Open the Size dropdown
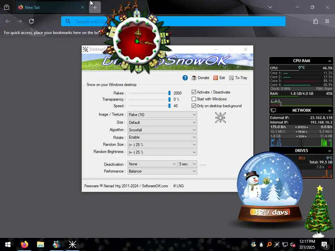The height and width of the screenshot is (251, 335). (162, 122)
